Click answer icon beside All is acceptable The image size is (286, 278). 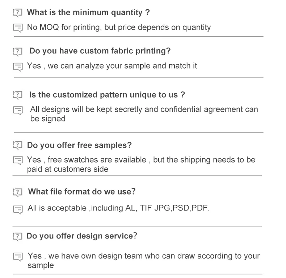coord(18,209)
